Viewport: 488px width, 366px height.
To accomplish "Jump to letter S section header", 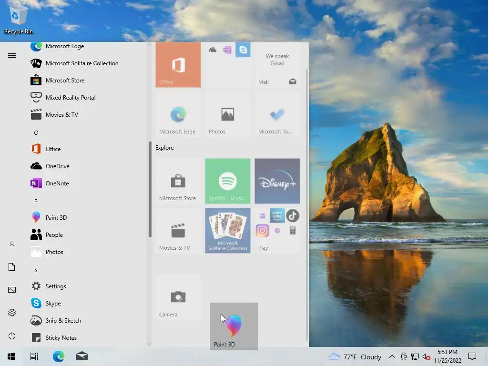I will tap(36, 270).
